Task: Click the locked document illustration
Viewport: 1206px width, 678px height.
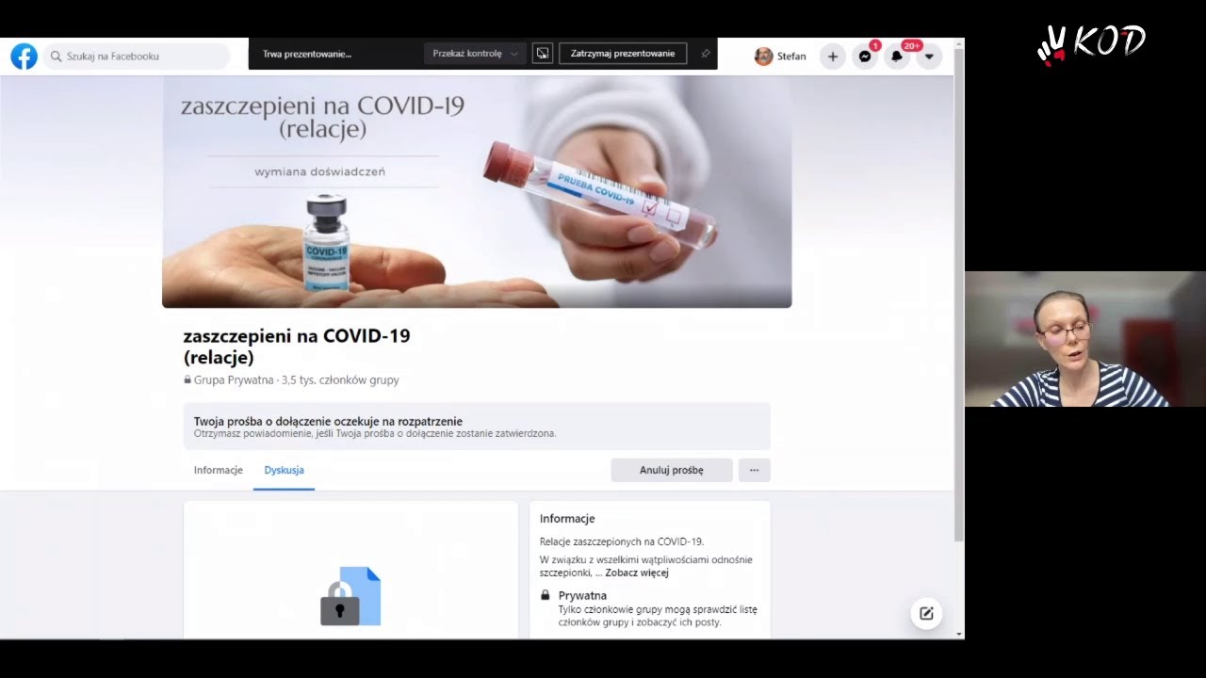Action: 350,595
